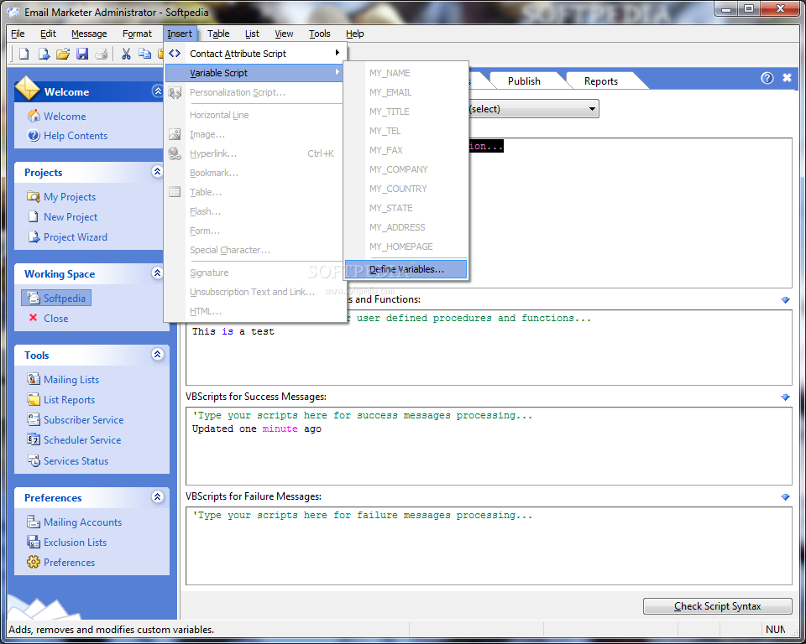Open the Tools menu
806x644 pixels.
tap(320, 34)
